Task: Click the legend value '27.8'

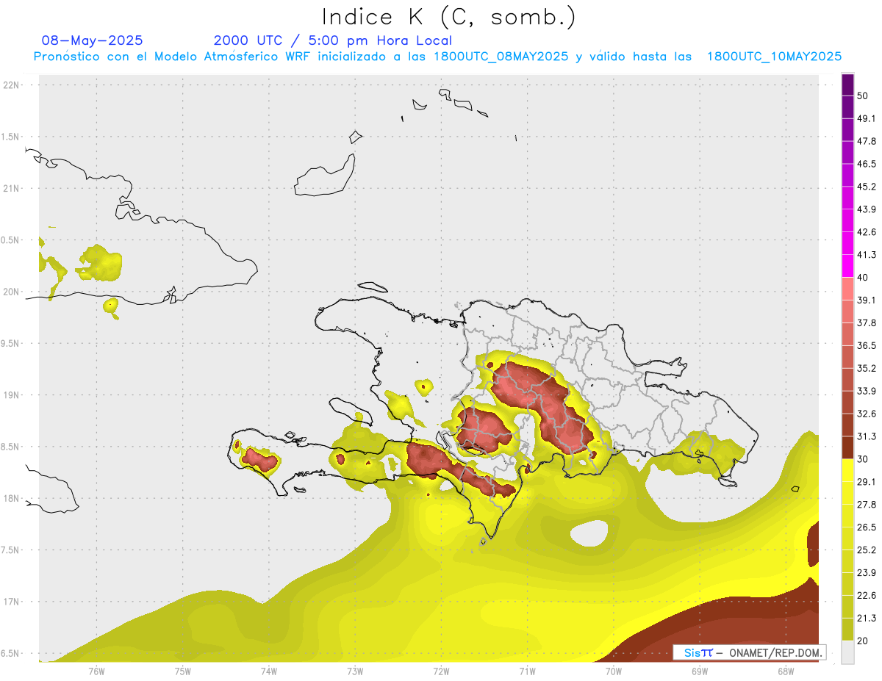Action: tap(866, 505)
